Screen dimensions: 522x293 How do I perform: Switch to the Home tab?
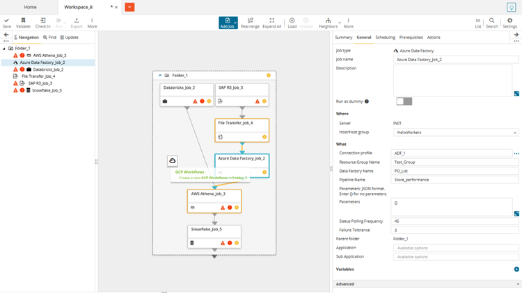tap(30, 7)
